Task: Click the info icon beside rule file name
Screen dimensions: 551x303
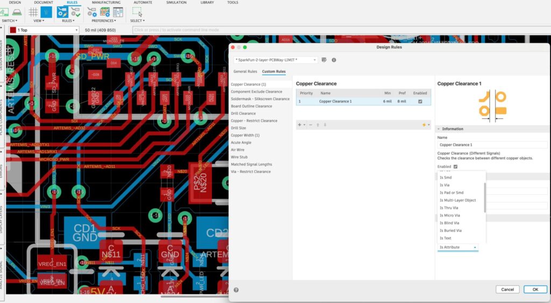Action: point(334,60)
